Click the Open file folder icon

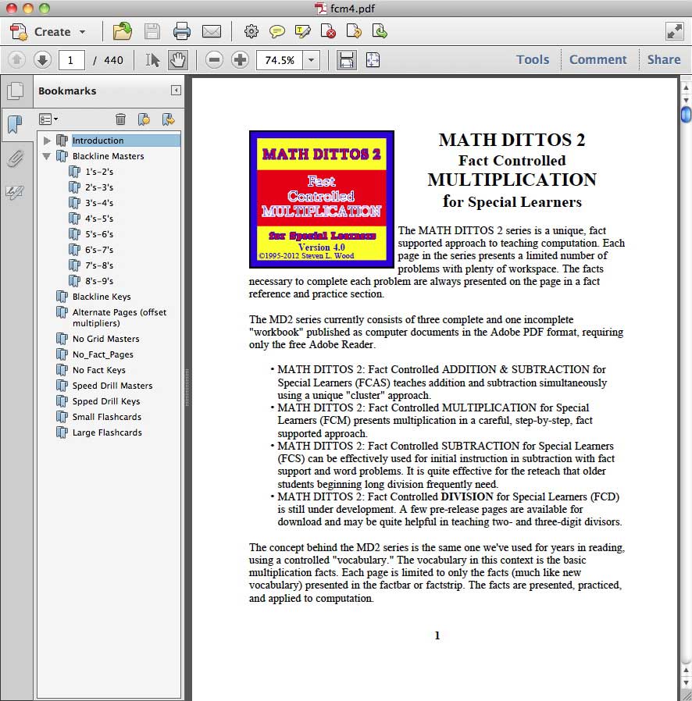point(122,31)
